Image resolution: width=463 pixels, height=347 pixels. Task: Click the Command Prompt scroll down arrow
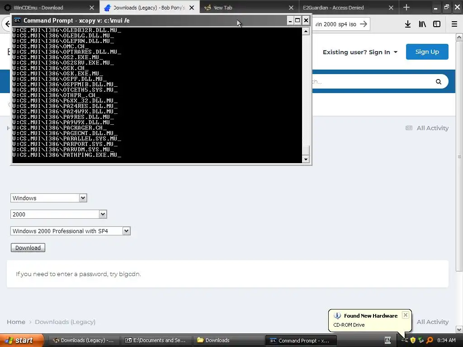pos(306,159)
